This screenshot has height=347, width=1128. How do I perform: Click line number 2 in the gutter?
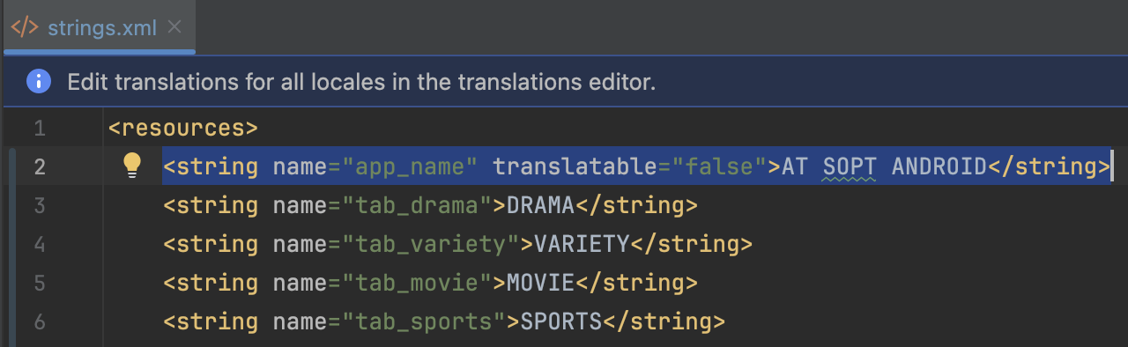pyautogui.click(x=39, y=166)
